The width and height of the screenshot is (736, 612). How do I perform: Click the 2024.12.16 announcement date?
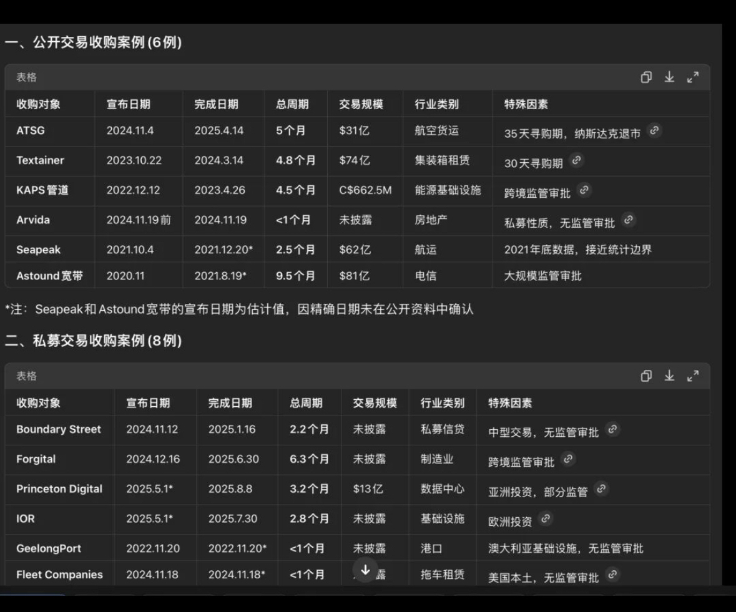[x=153, y=459]
